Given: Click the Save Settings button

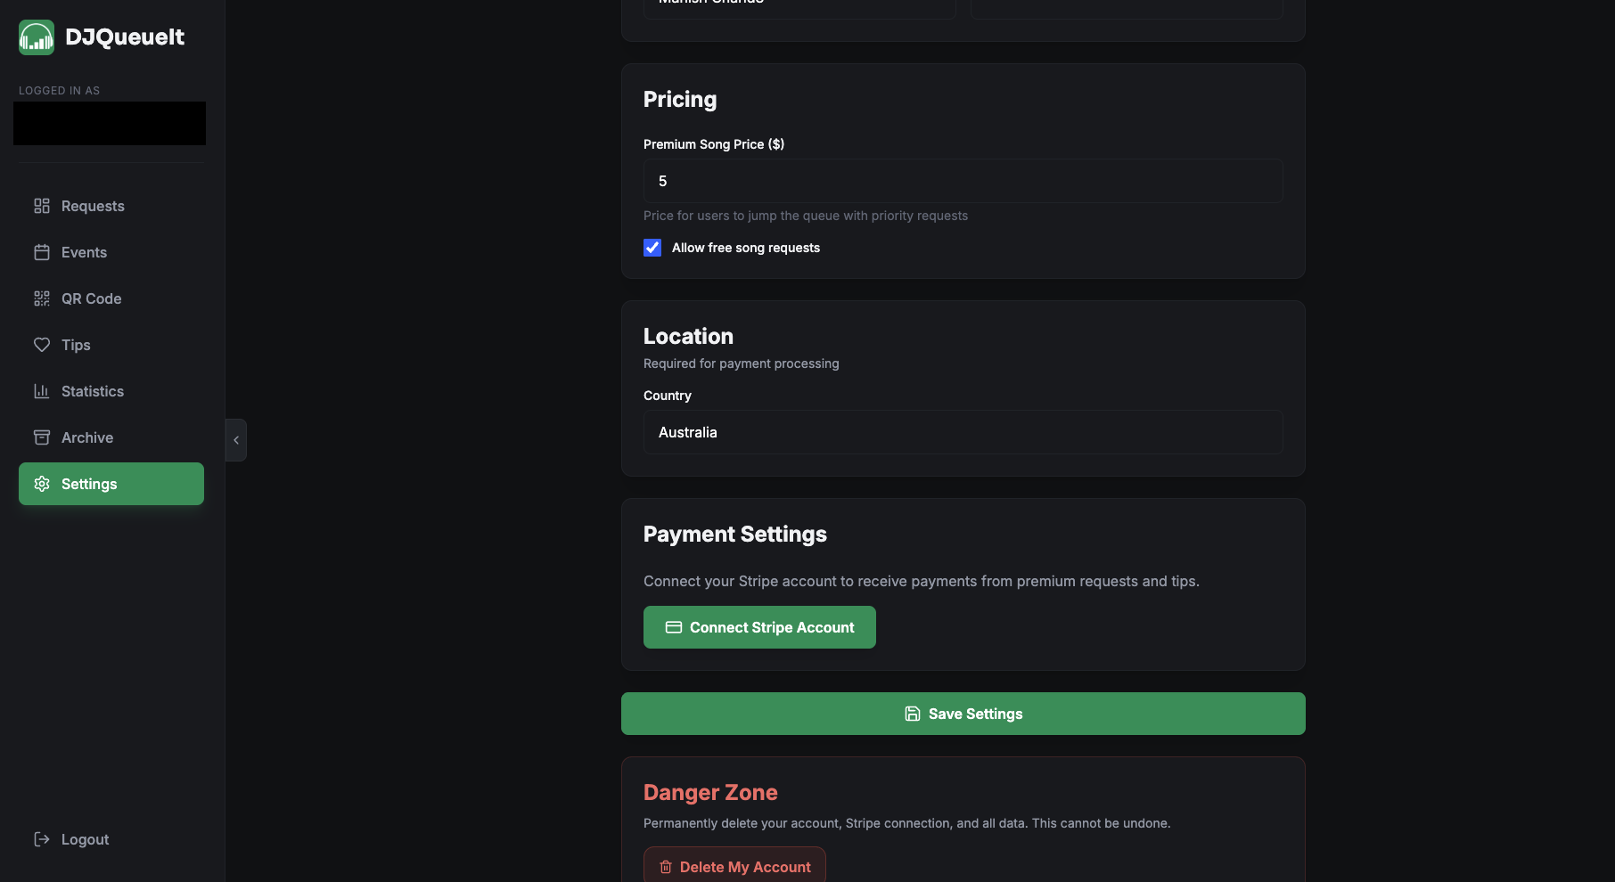Looking at the screenshot, I should pos(963,714).
